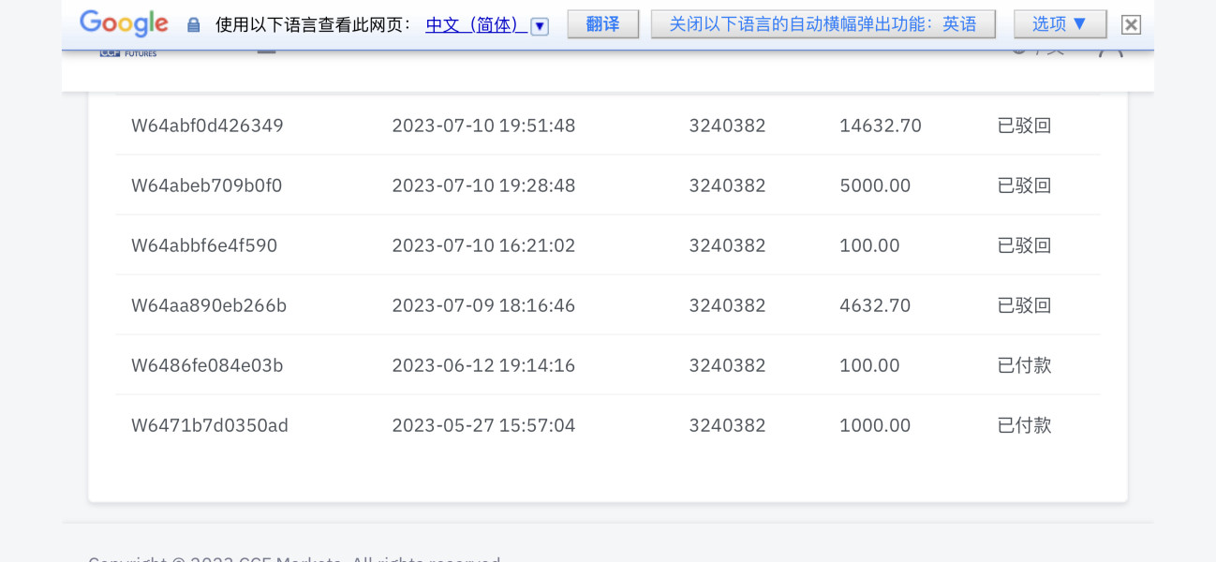1216x562 pixels.
Task: Click amount 5000.00
Action: (x=875, y=185)
